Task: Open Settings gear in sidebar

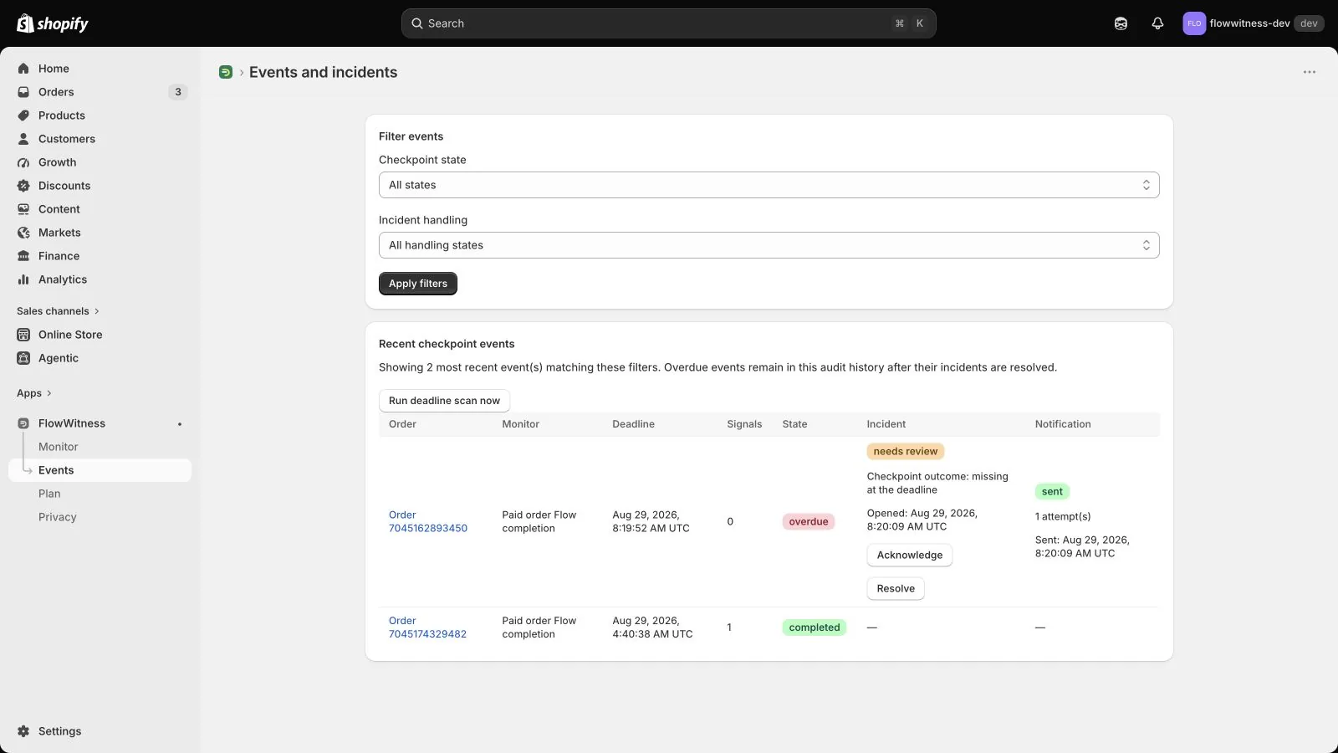Action: tap(23, 731)
